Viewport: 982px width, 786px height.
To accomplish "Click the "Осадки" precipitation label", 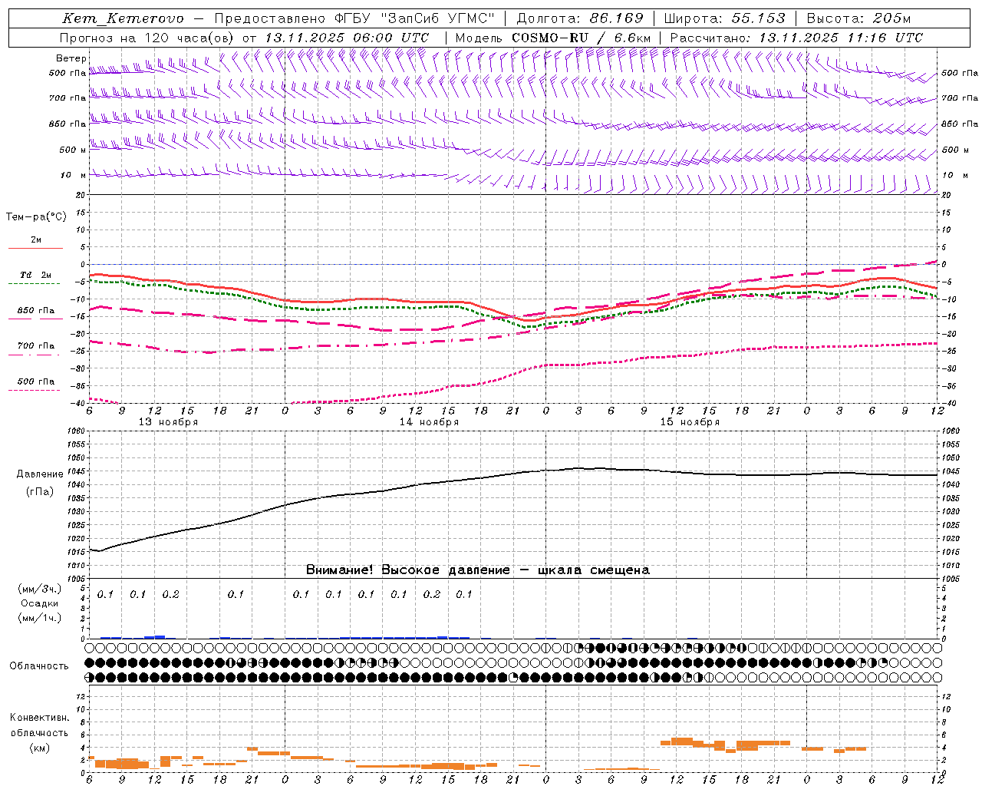I will tap(40, 603).
